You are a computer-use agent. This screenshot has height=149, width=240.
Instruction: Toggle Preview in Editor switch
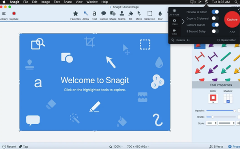[x=215, y=12]
